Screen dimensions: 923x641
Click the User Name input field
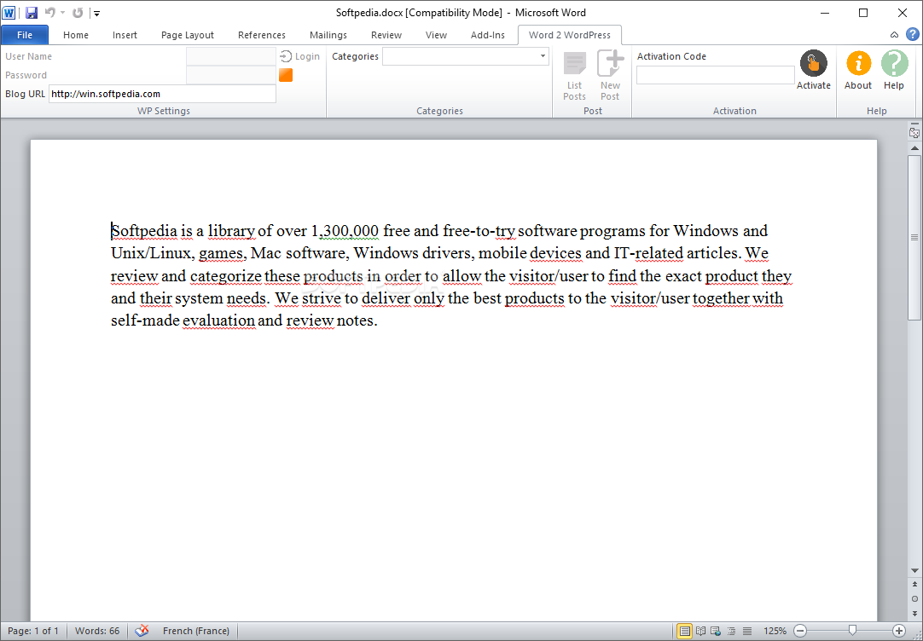(x=230, y=56)
